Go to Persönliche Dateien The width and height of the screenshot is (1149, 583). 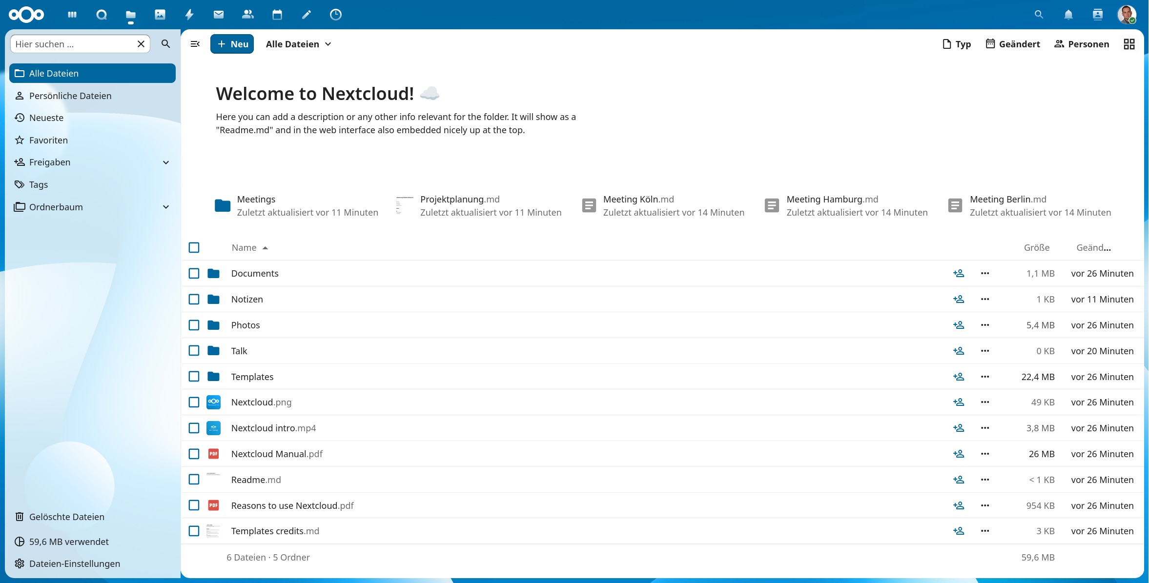[x=92, y=96]
